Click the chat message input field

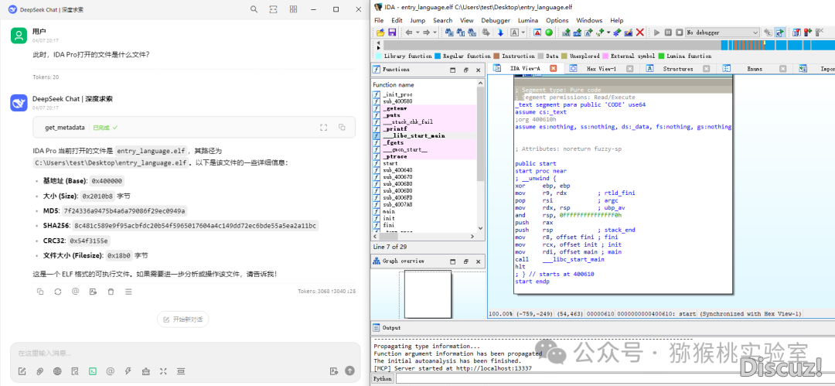186,353
